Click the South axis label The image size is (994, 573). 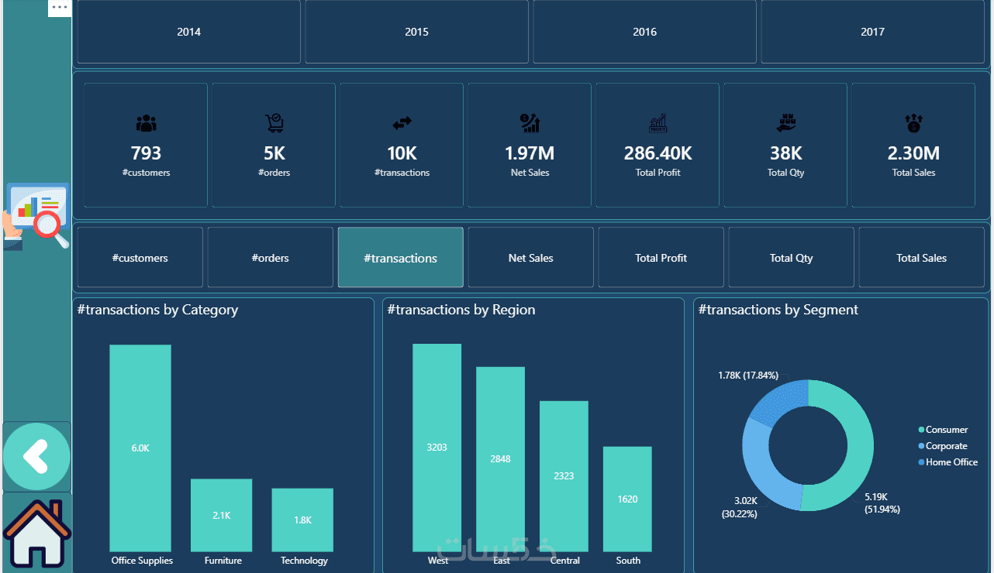pyautogui.click(x=628, y=561)
